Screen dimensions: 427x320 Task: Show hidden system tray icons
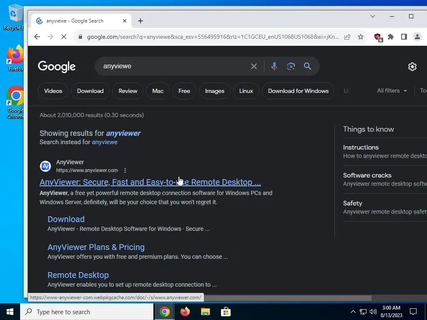[353, 312]
